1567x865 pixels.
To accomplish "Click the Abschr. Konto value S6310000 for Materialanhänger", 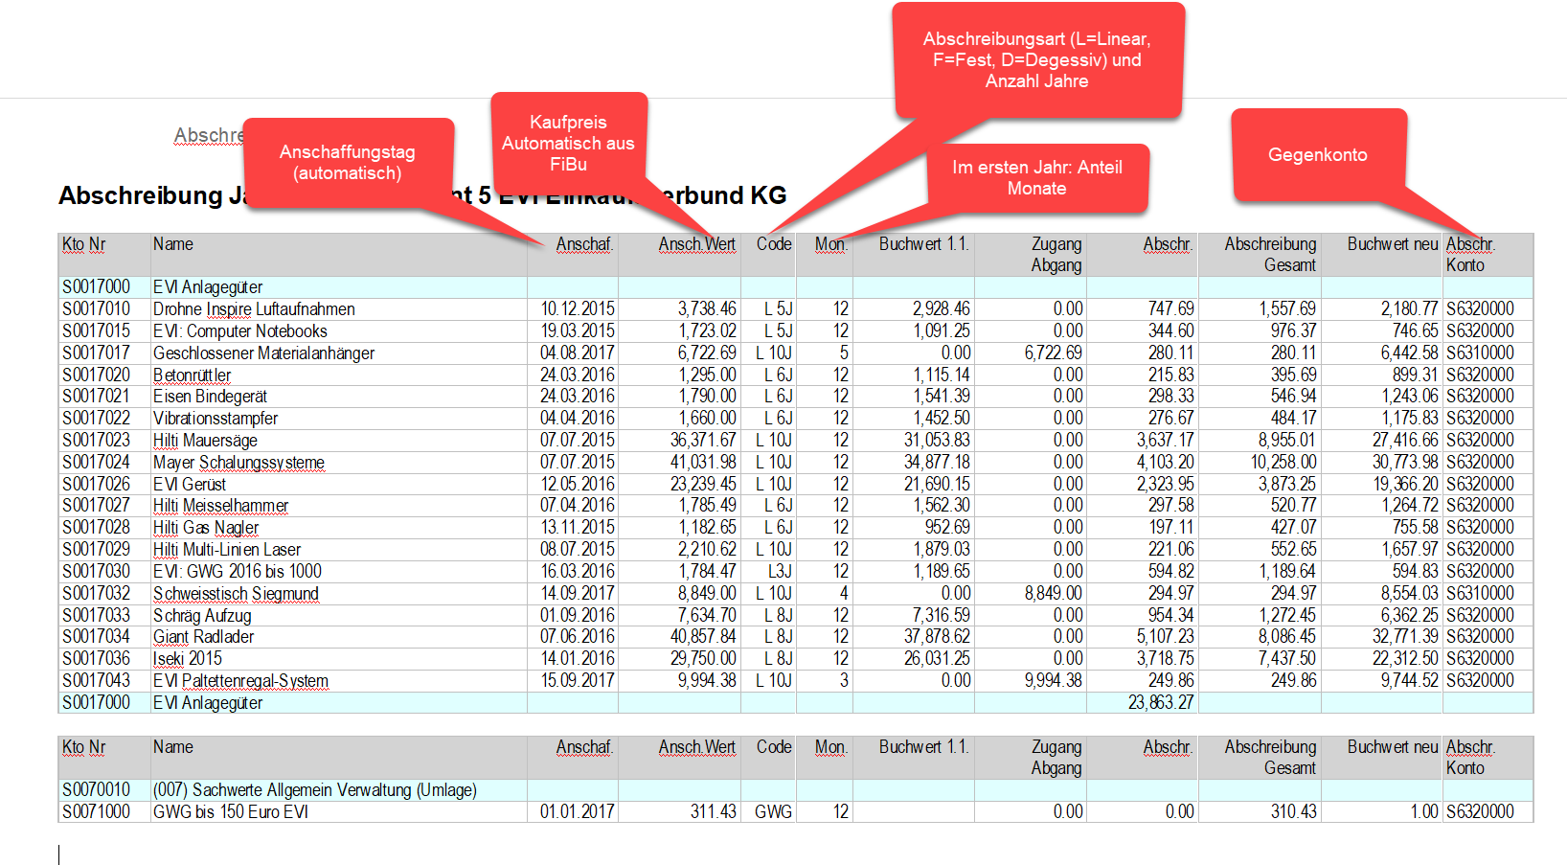I will (x=1480, y=353).
